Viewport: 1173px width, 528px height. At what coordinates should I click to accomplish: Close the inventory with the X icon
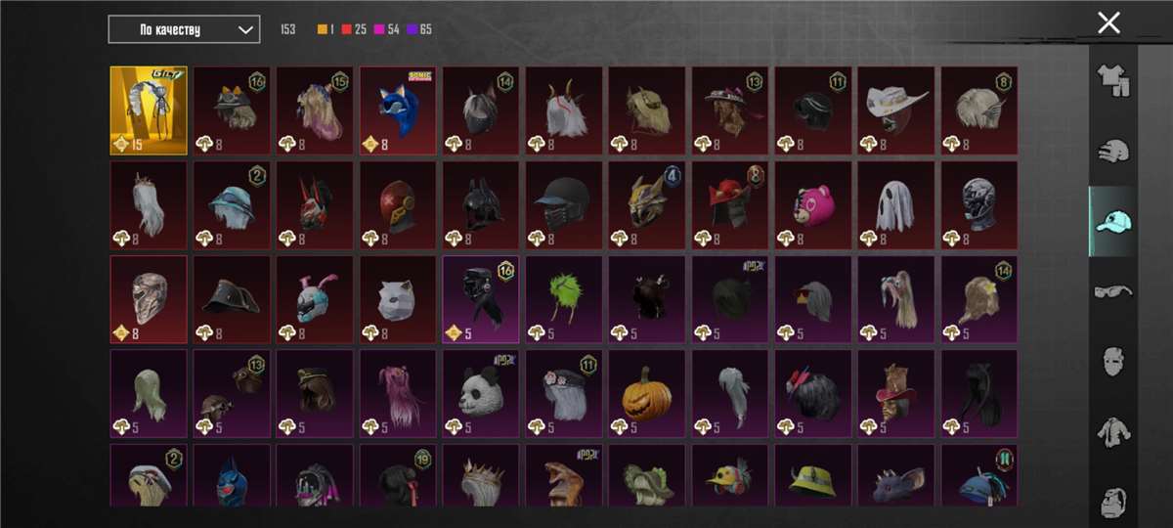pos(1108,22)
